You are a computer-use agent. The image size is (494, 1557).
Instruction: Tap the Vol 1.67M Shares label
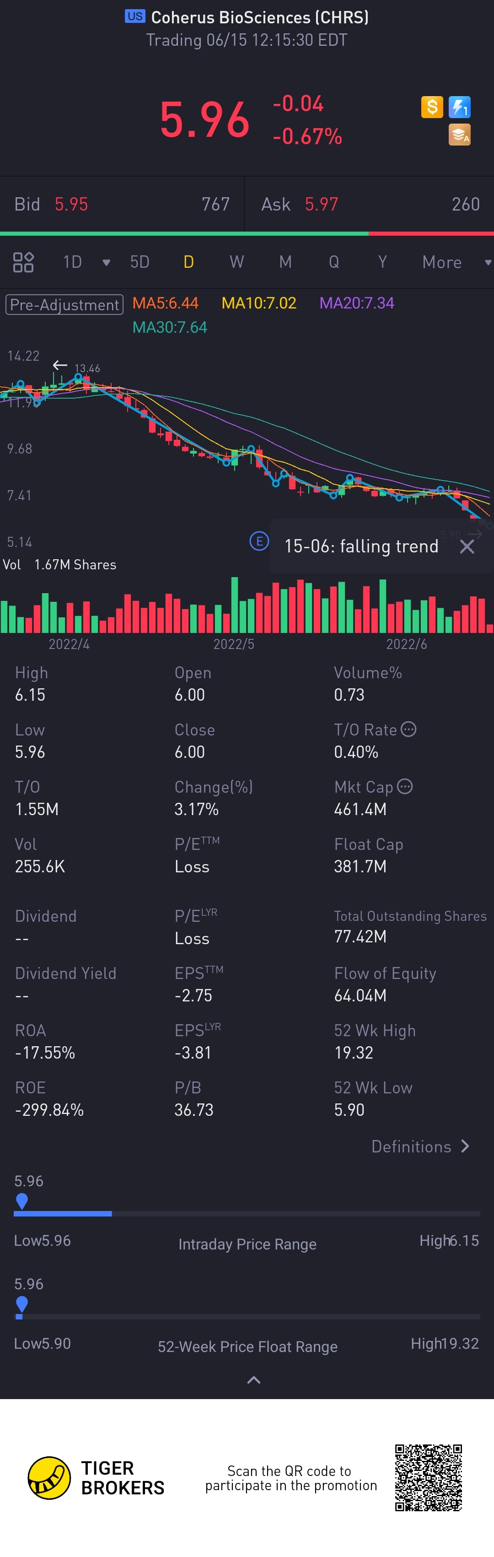click(60, 564)
